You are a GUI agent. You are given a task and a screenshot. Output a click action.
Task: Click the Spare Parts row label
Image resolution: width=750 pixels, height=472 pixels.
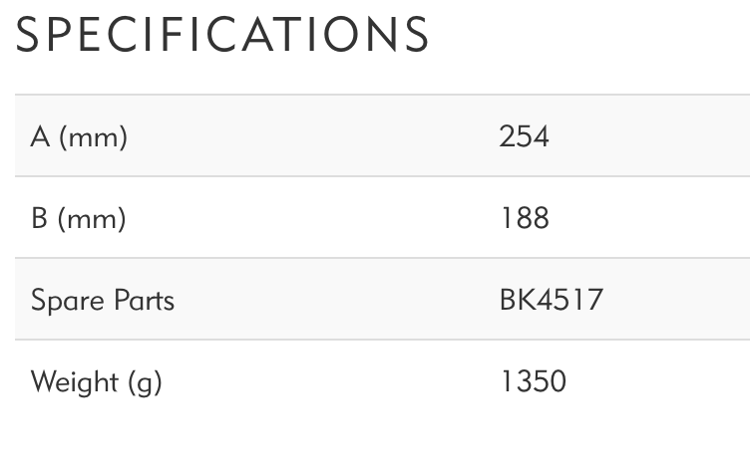[x=103, y=300]
